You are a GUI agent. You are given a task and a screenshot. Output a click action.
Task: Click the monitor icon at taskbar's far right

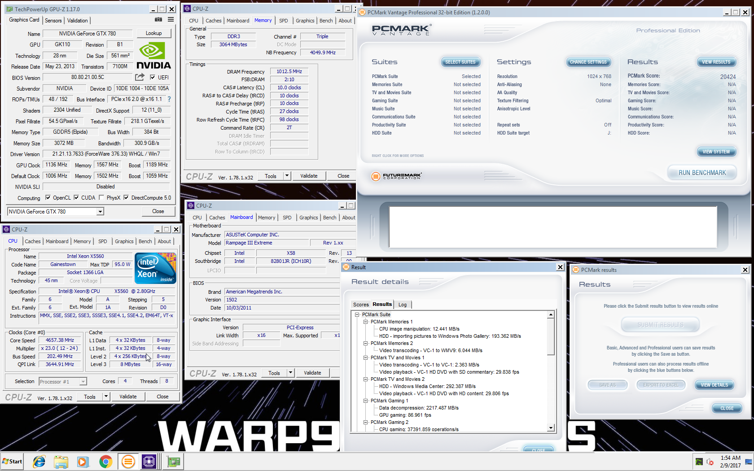pyautogui.click(x=749, y=462)
